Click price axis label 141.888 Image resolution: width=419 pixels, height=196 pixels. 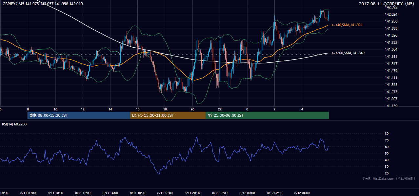click(391, 28)
